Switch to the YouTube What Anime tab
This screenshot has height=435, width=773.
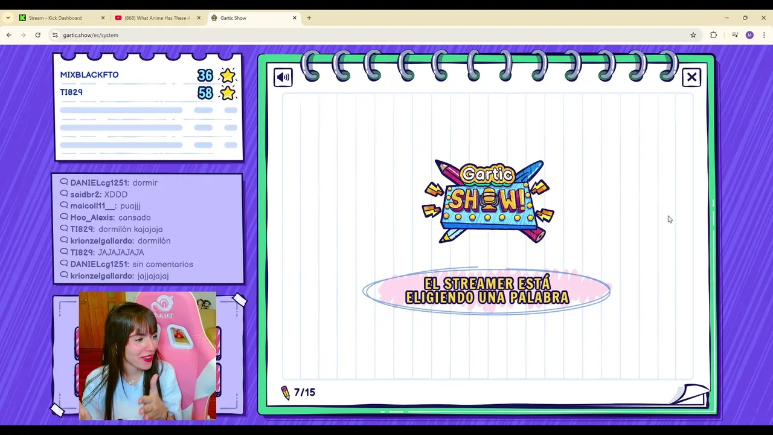(157, 18)
